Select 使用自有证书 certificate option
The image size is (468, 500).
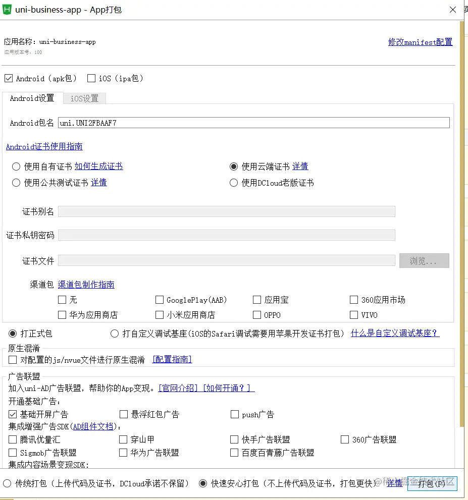16,166
